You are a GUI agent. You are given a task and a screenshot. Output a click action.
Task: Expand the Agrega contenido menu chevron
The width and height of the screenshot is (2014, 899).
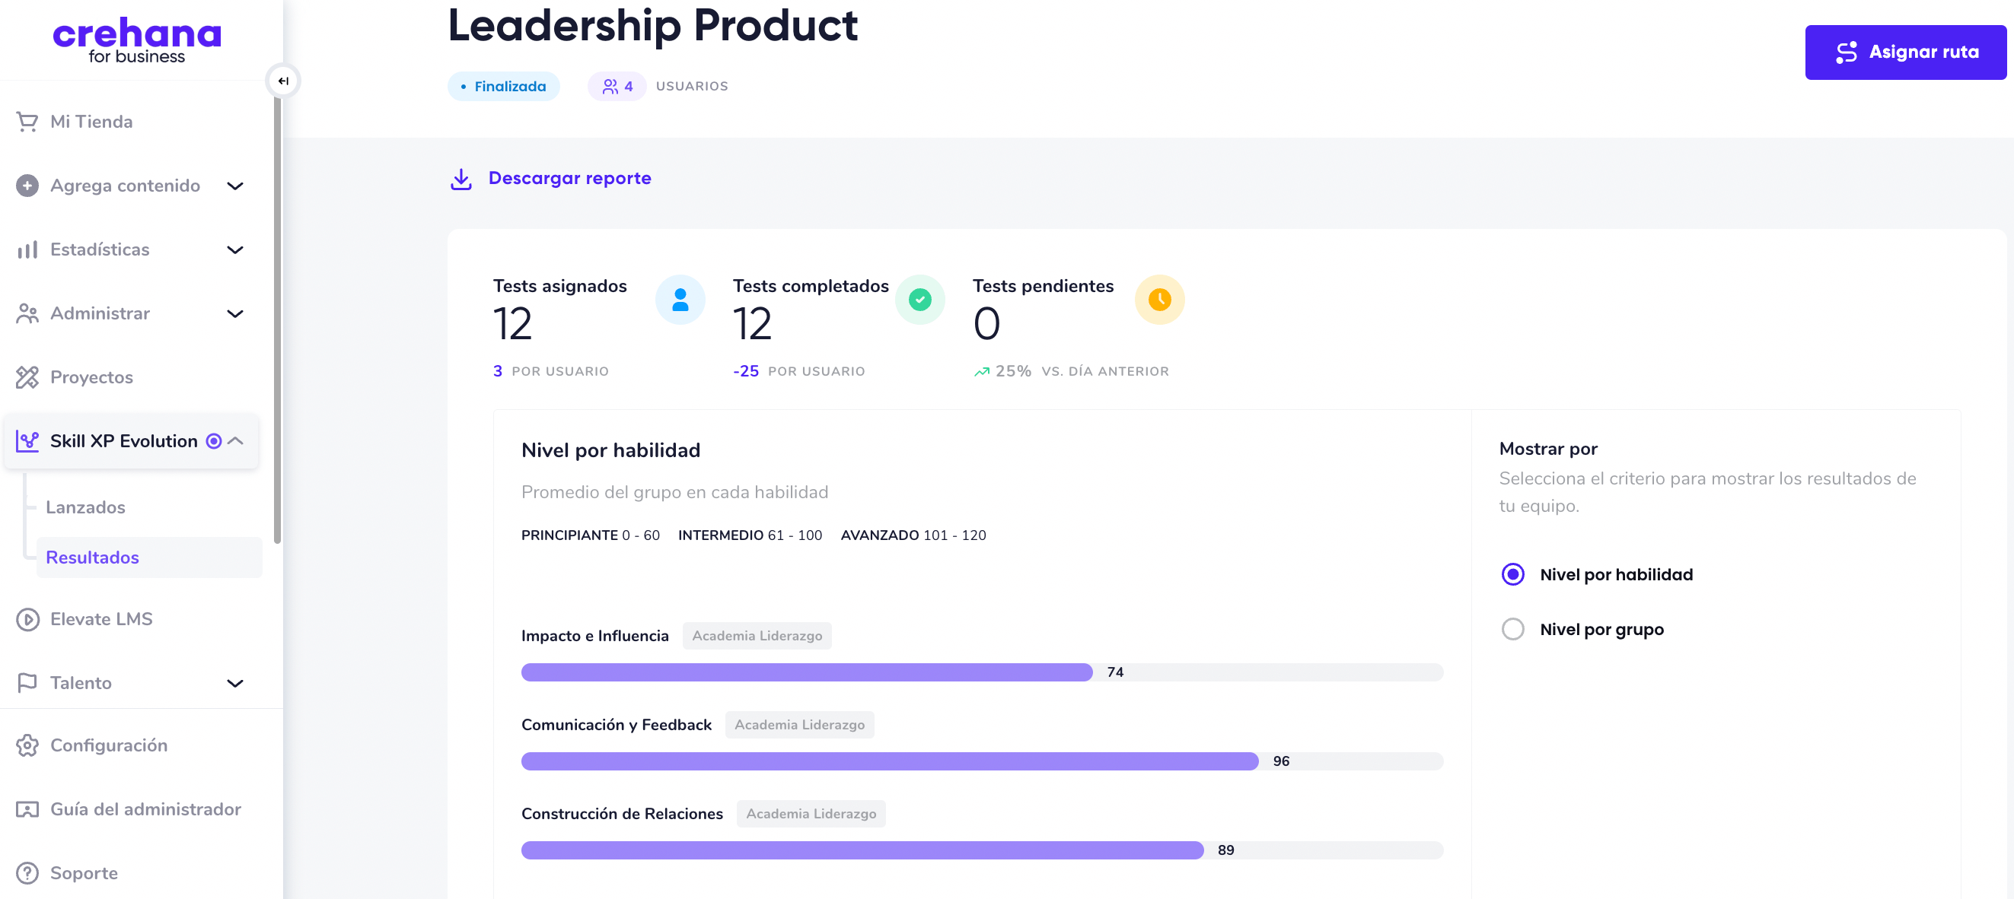coord(234,186)
